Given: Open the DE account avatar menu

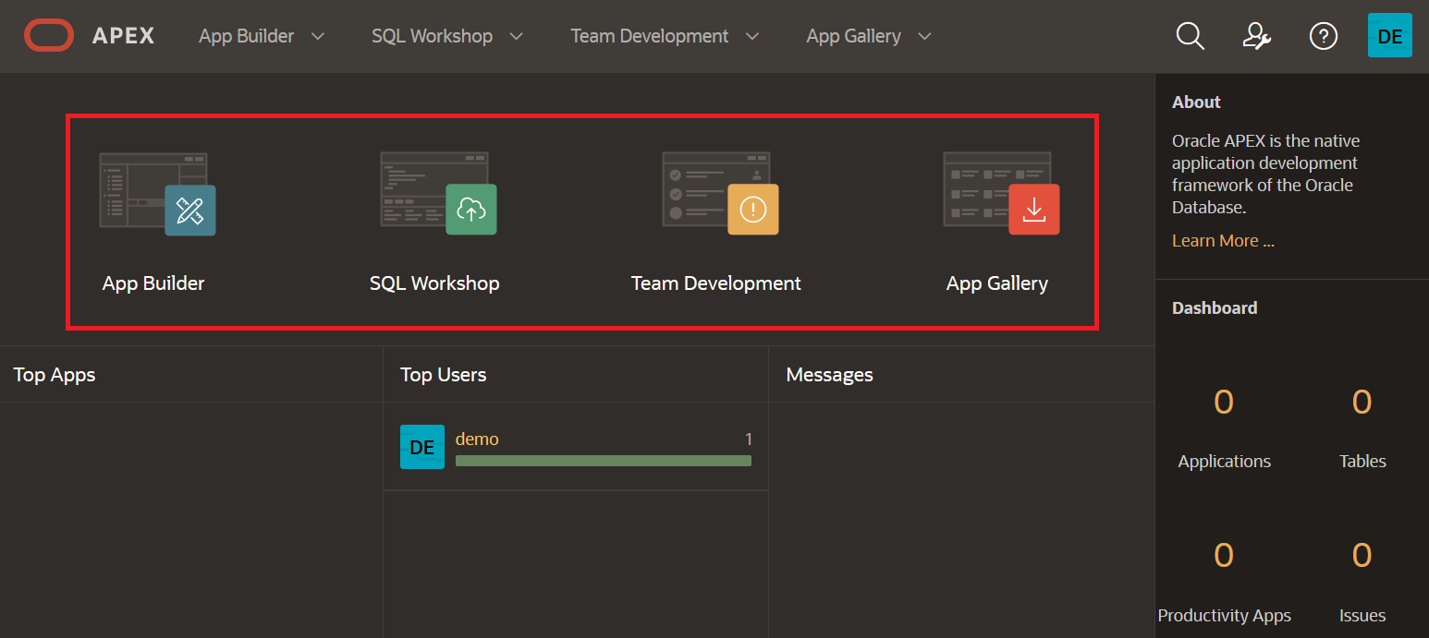Looking at the screenshot, I should (1389, 36).
